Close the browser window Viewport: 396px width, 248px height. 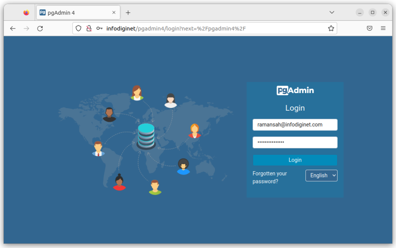click(386, 12)
